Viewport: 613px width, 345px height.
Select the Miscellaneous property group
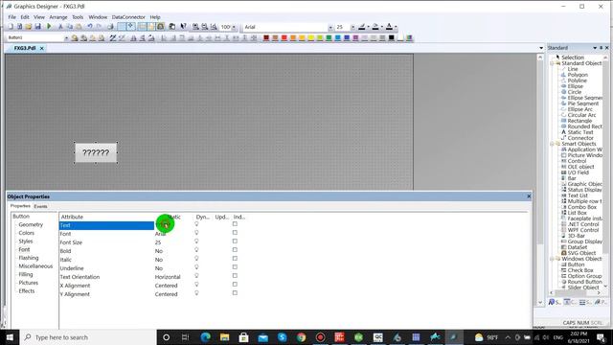point(35,266)
